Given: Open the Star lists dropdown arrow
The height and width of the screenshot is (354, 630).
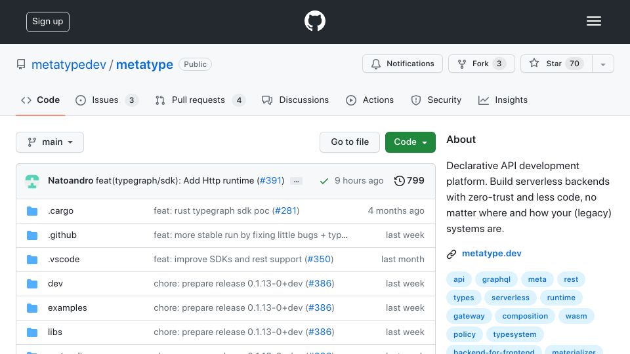Looking at the screenshot, I should coord(602,64).
